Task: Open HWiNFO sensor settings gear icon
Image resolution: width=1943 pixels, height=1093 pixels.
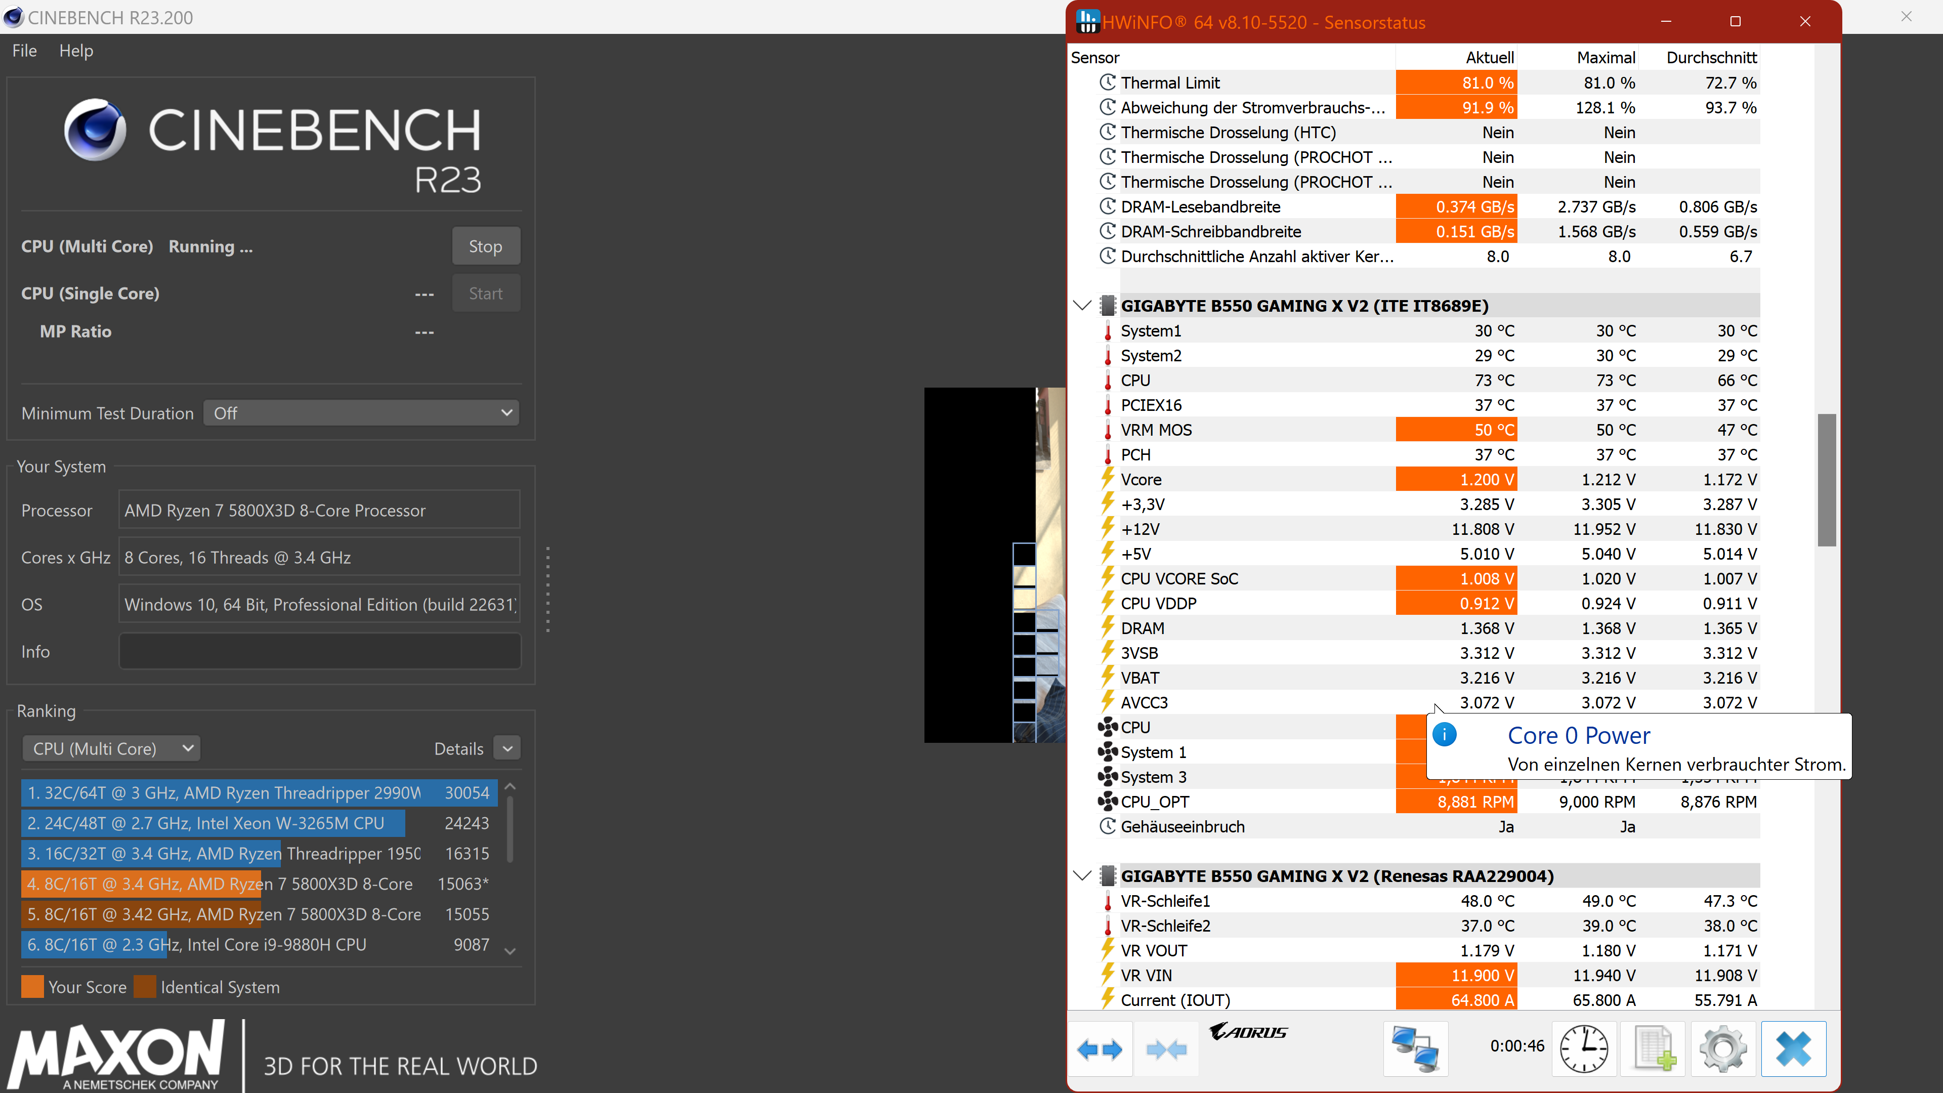Action: pos(1723,1048)
